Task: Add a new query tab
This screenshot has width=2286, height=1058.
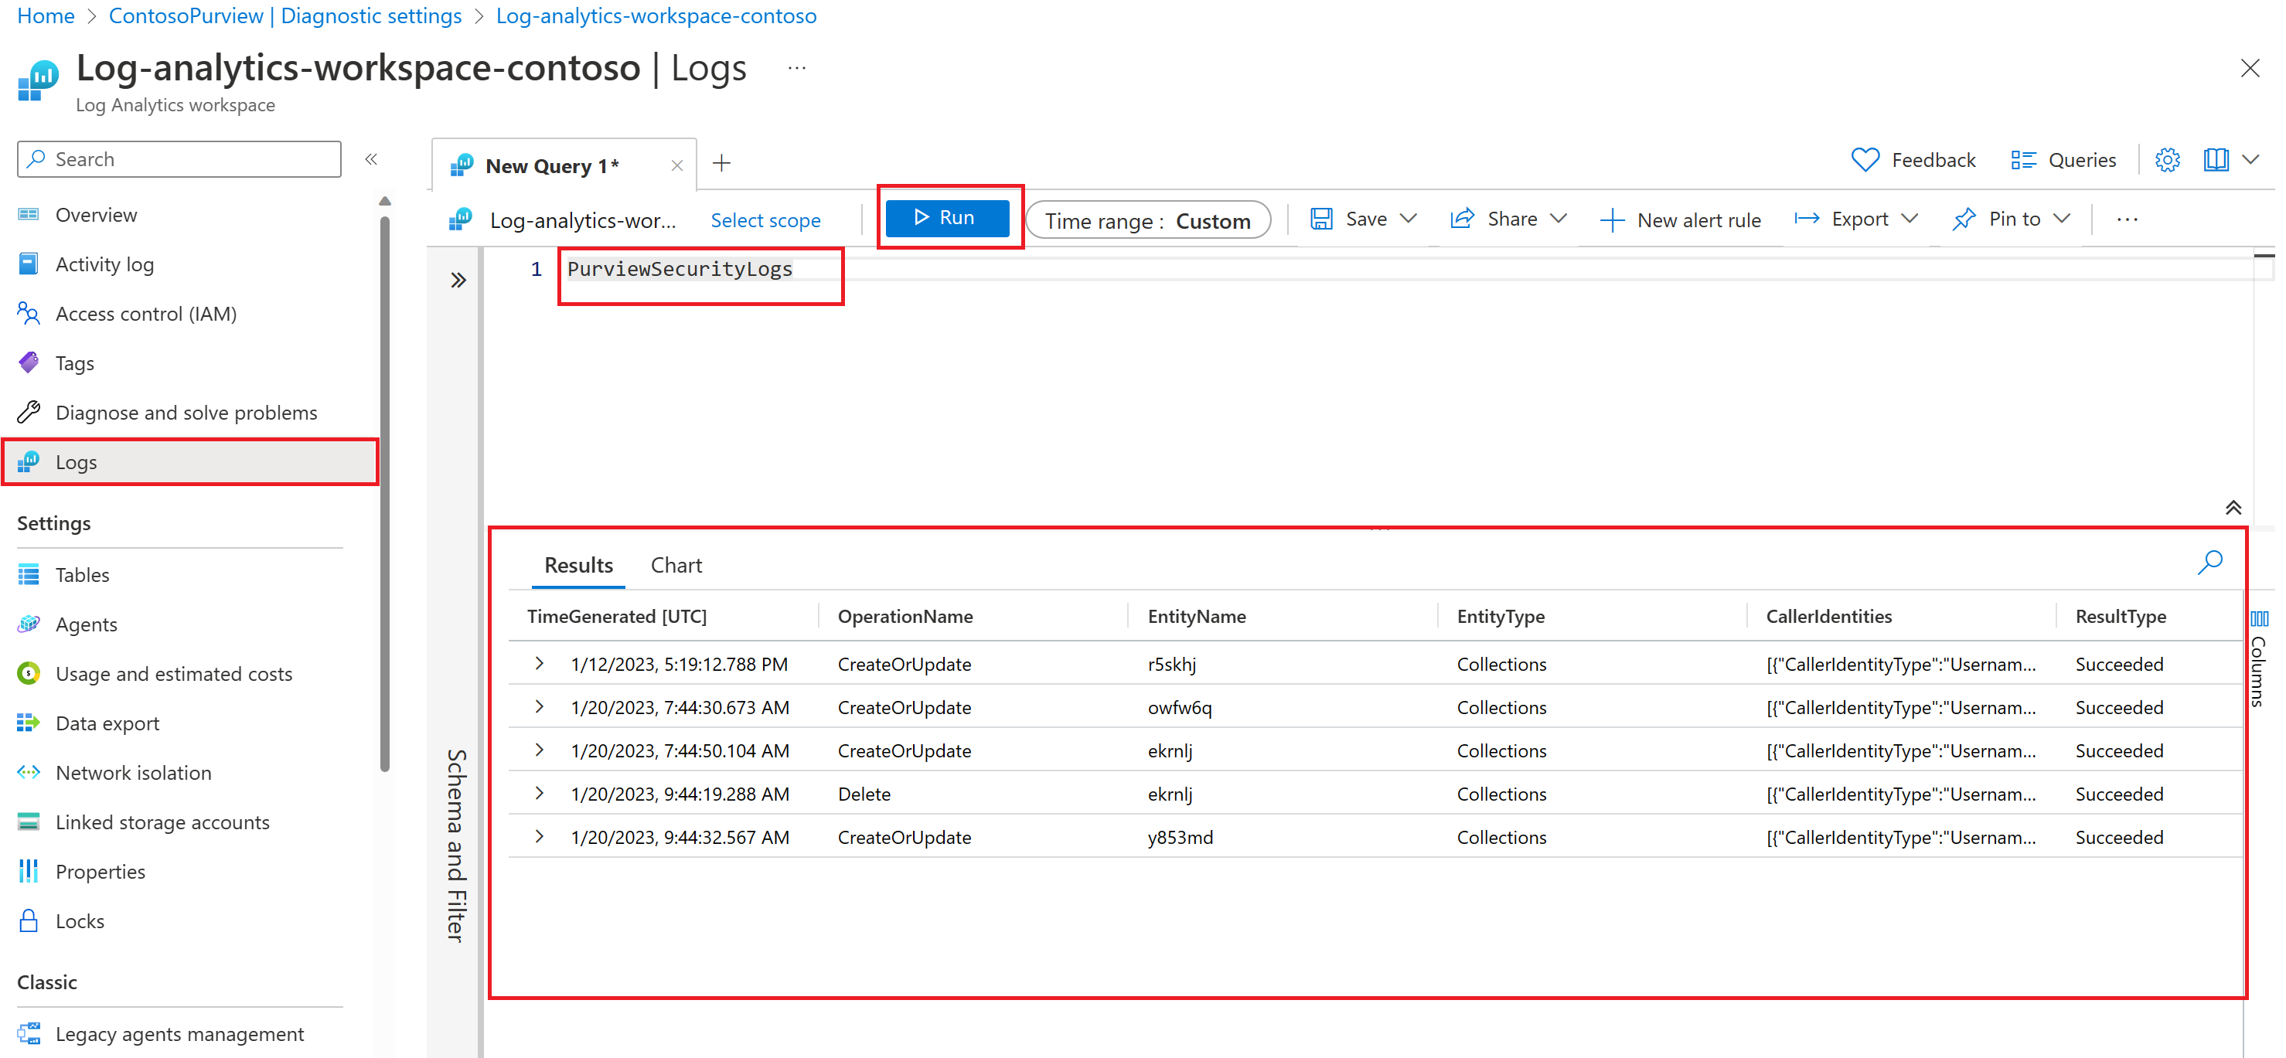Action: point(721,163)
